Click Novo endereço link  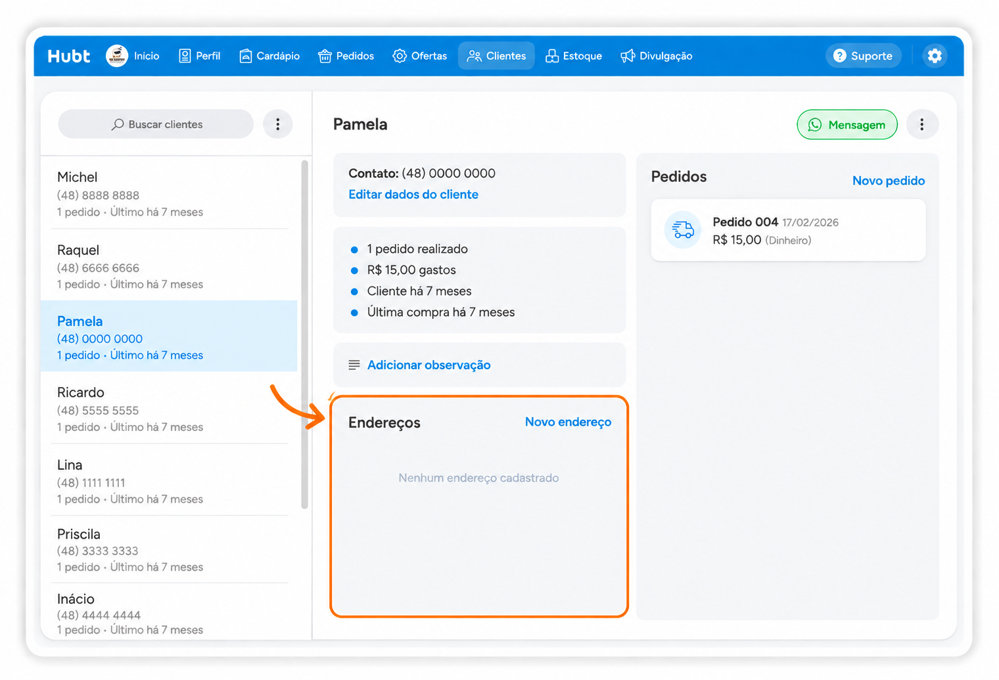(x=568, y=422)
